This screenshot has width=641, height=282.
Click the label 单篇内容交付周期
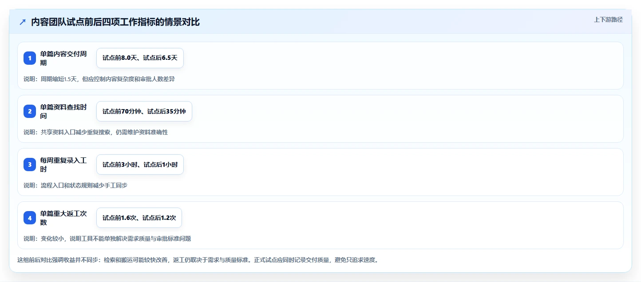click(63, 58)
